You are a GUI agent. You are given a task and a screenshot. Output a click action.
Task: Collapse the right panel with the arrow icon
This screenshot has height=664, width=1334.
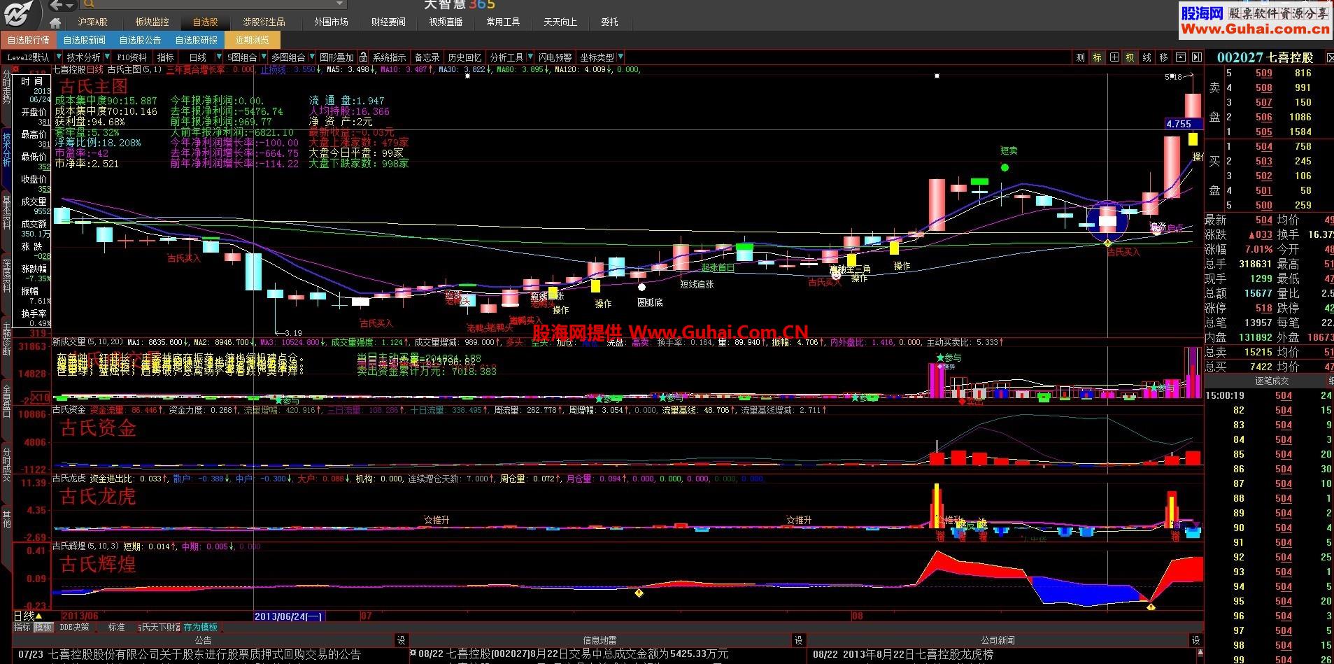point(1196,57)
